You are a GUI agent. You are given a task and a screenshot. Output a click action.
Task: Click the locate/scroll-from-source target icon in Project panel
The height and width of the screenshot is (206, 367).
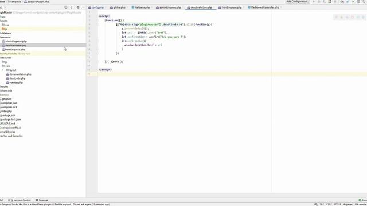click(66, 7)
